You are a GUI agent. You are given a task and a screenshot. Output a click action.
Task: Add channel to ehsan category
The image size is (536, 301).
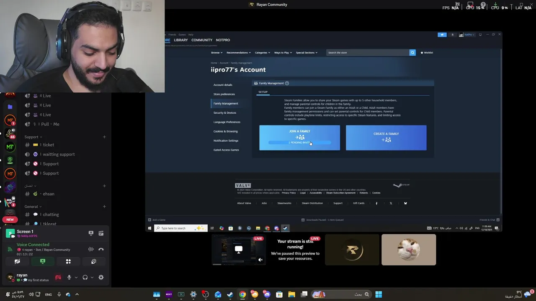104,186
